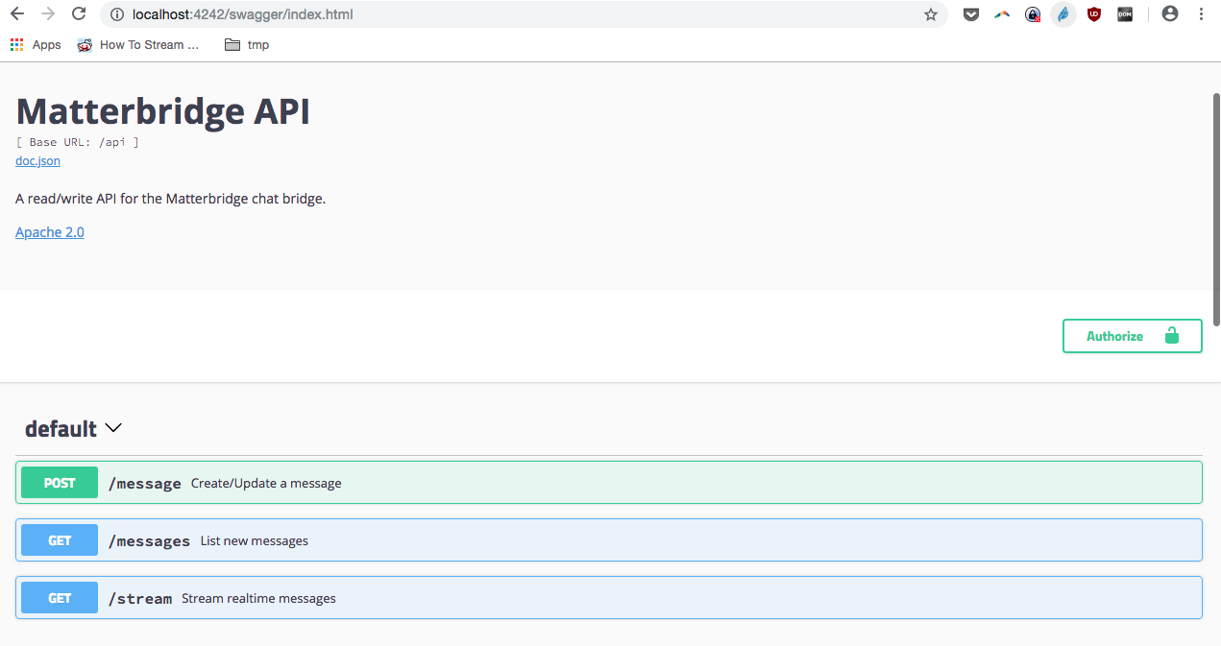Open the tmp bookmarks folder
Viewport: 1221px width, 646px height.
click(x=246, y=44)
